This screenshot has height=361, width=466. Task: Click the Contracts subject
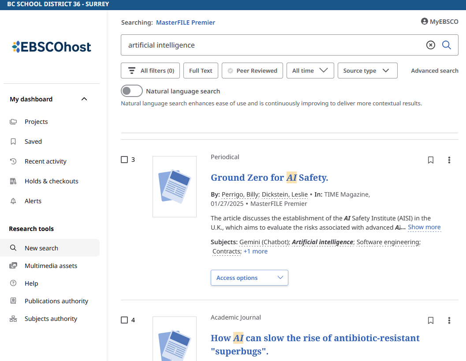pyautogui.click(x=227, y=251)
